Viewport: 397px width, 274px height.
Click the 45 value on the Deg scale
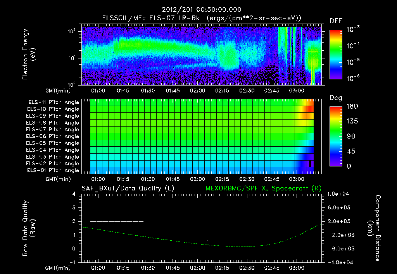(351, 151)
